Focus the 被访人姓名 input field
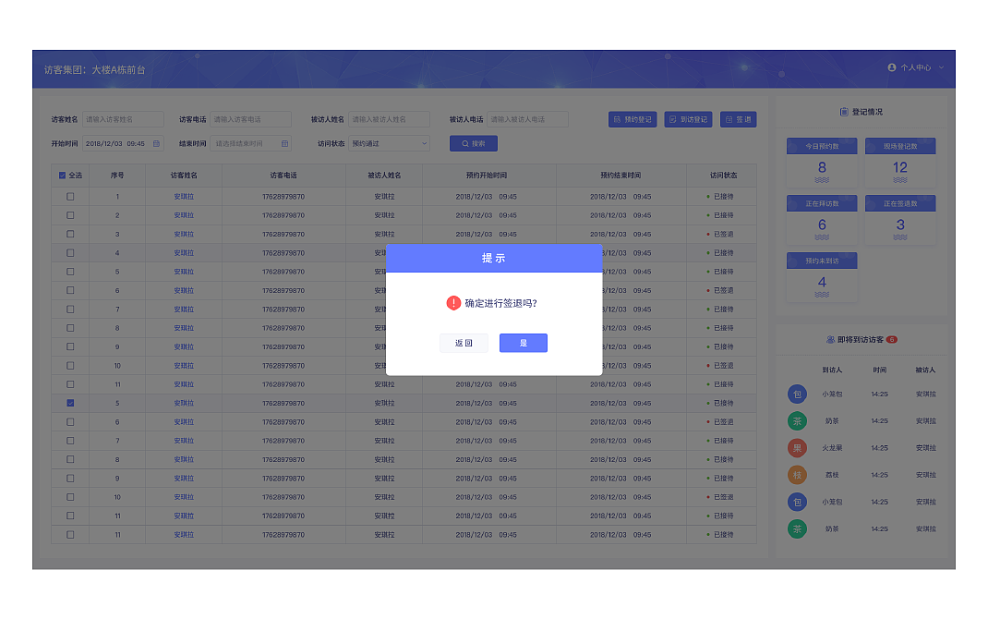The width and height of the screenshot is (988, 619). coord(389,119)
